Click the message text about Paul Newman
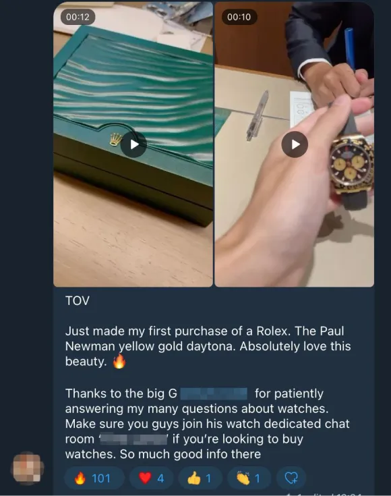391x496 pixels. coord(208,346)
